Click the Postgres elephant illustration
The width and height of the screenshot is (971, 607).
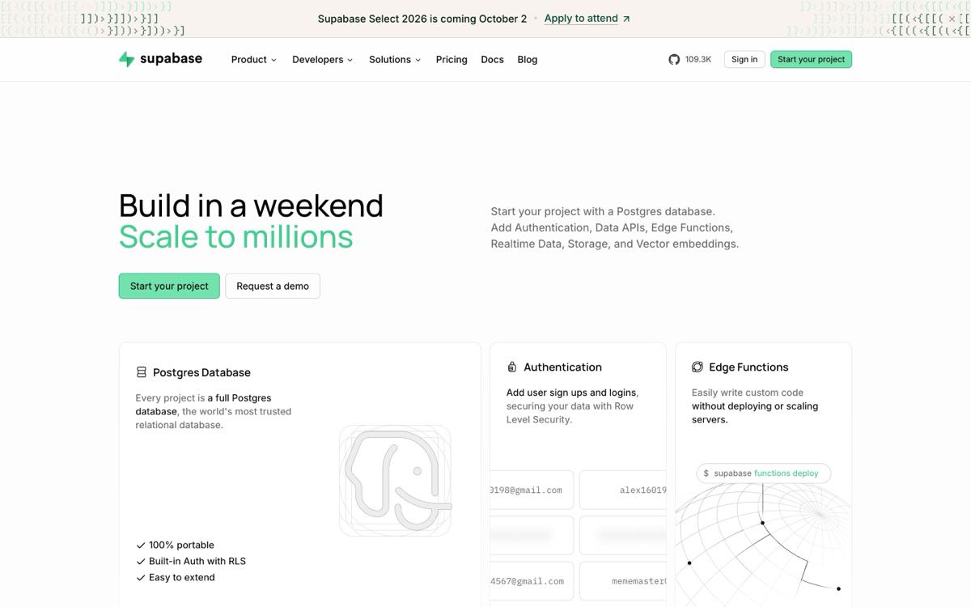pos(395,481)
